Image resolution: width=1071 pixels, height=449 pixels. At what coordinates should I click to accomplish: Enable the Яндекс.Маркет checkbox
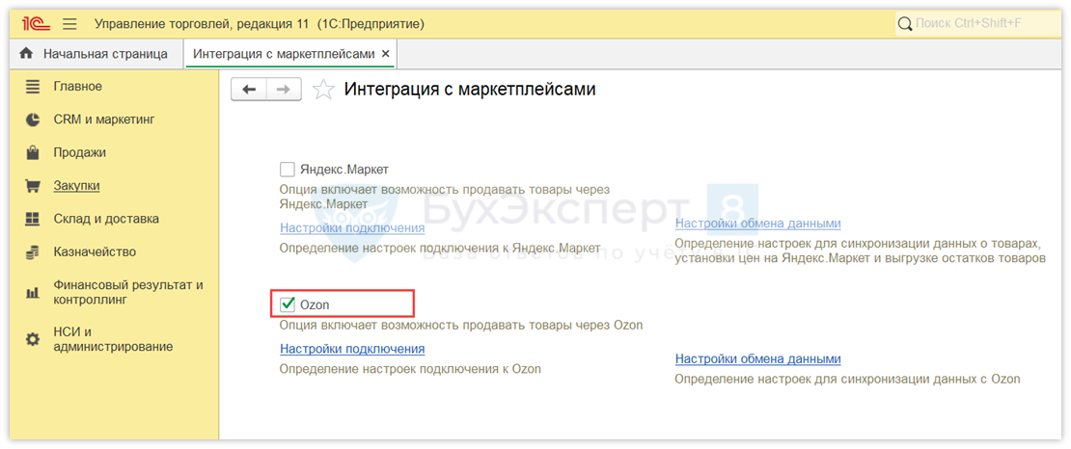[287, 170]
